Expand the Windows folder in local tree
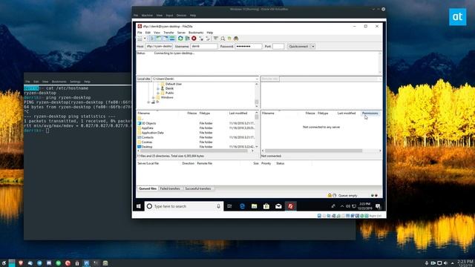Viewport: 475px width, 267px height. pyautogui.click(x=154, y=97)
